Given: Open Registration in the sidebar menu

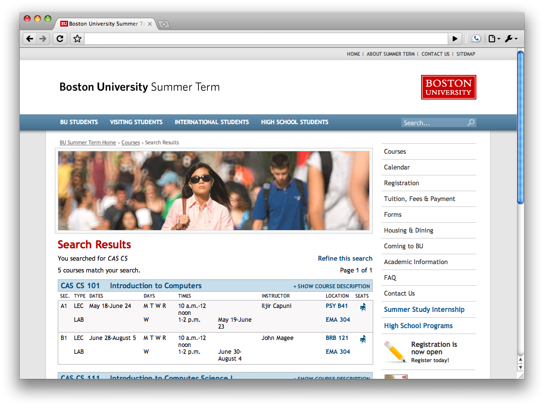Looking at the screenshot, I should 401,183.
